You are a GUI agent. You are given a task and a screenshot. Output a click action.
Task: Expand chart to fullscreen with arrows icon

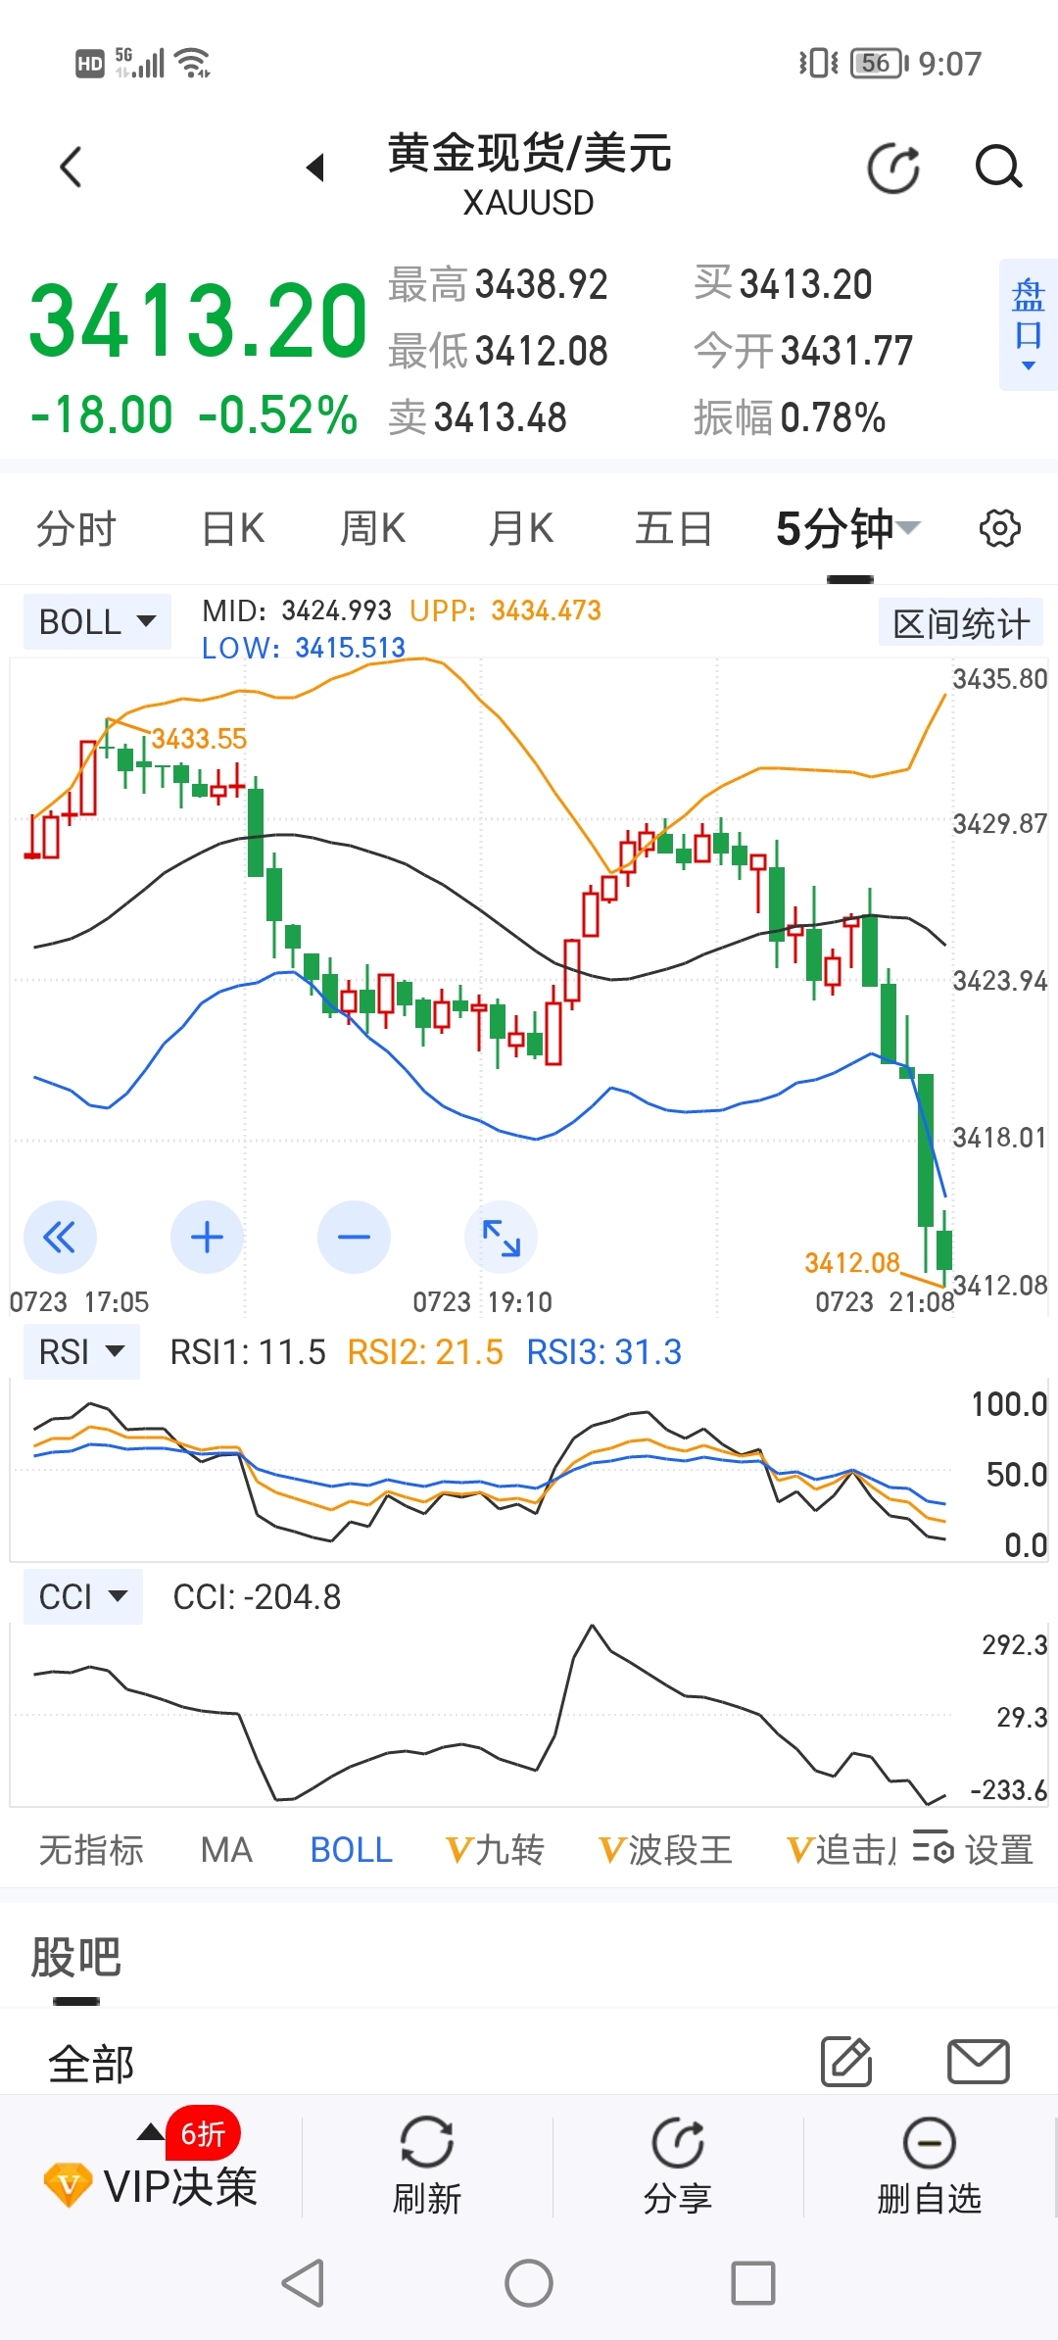501,1238
